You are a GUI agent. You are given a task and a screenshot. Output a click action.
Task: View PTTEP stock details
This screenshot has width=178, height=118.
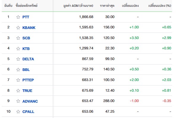28,80
